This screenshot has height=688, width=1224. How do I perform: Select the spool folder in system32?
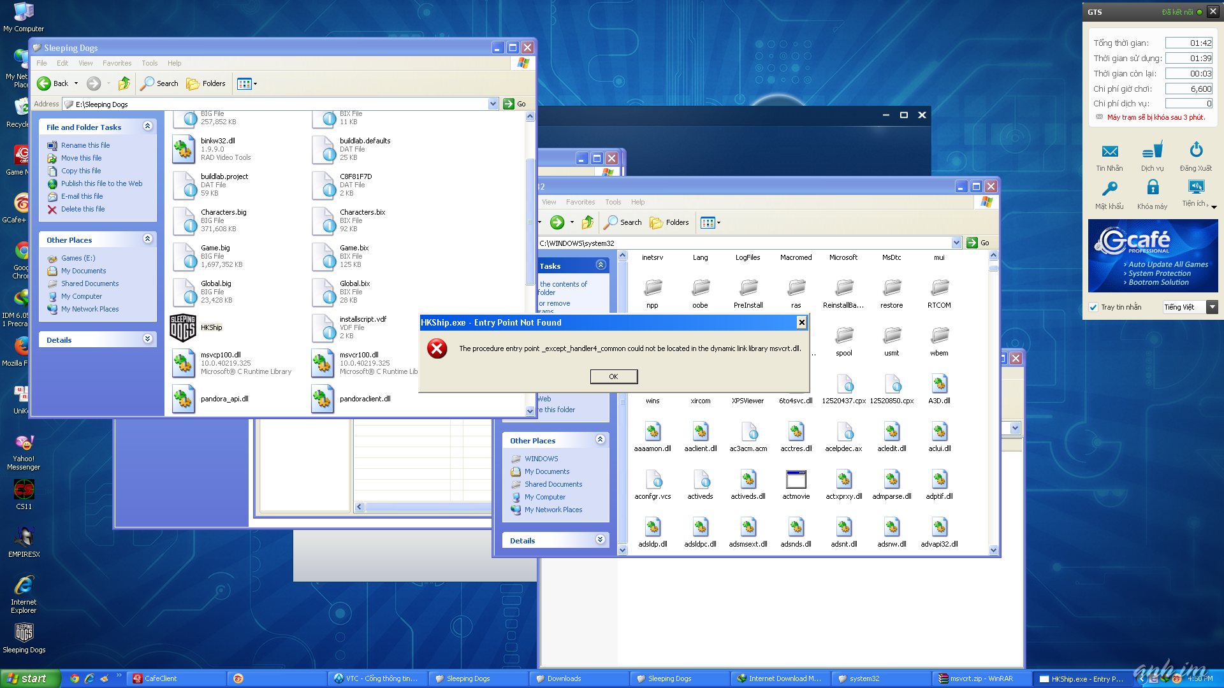[844, 336]
